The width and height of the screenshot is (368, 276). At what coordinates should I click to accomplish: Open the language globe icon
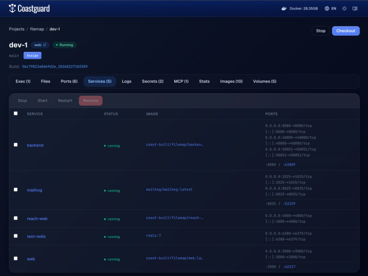point(327,9)
